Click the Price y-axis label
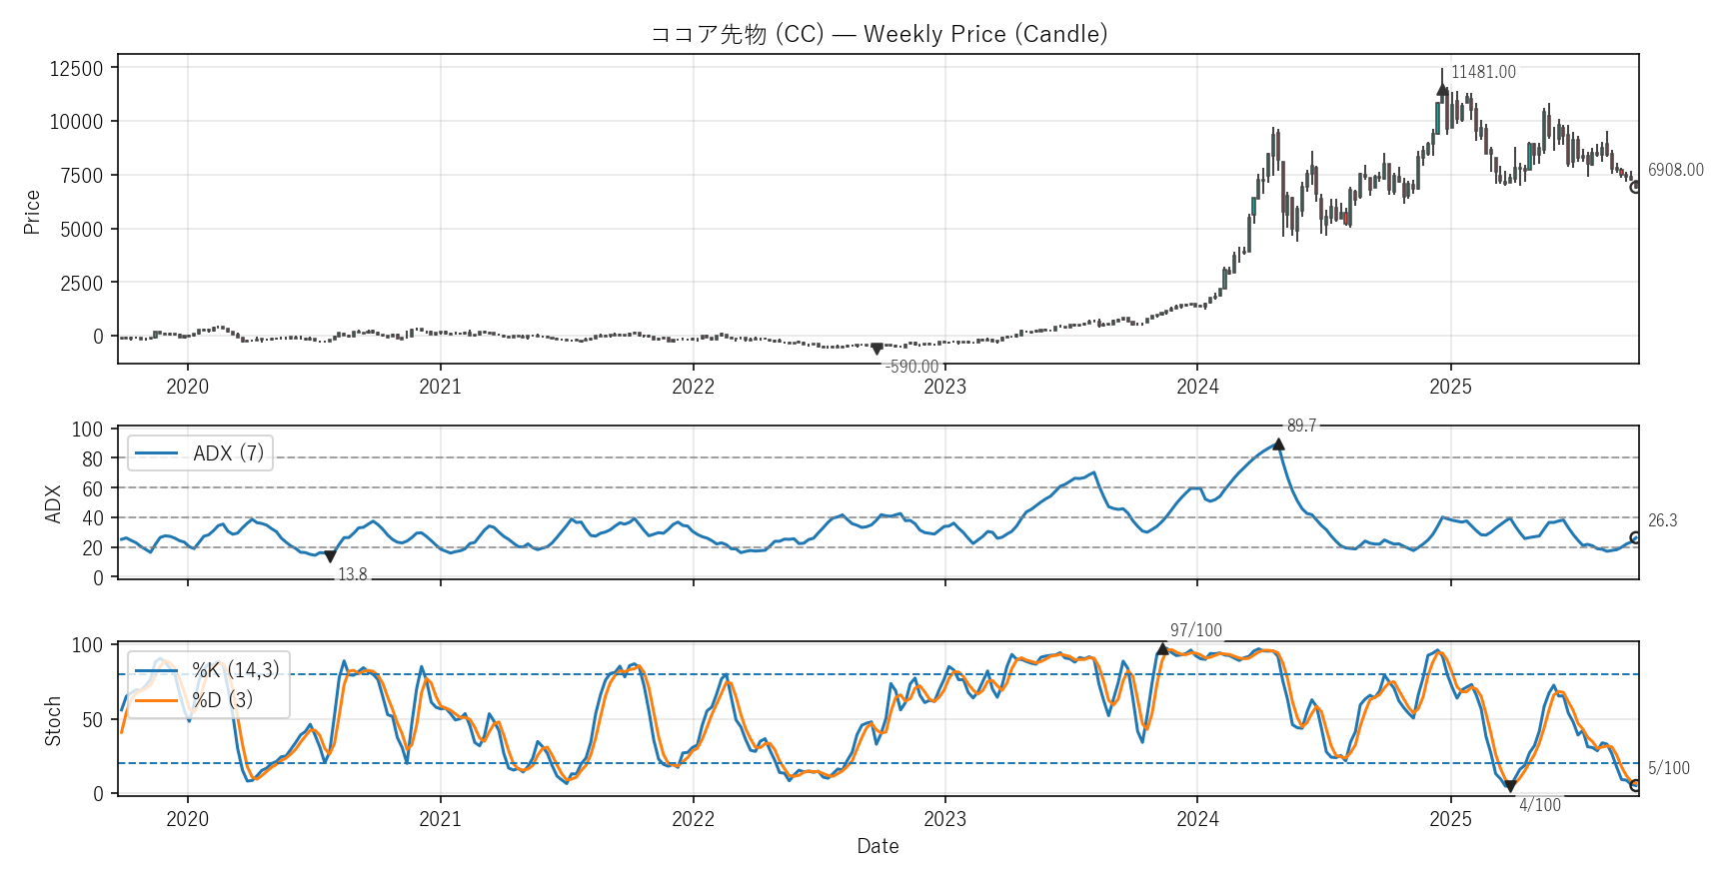This screenshot has width=1727, height=877. [x=32, y=212]
